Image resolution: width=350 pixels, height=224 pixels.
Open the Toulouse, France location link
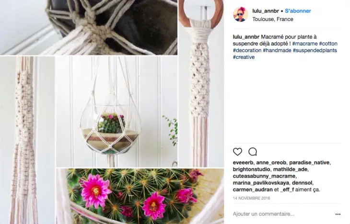tap(273, 19)
